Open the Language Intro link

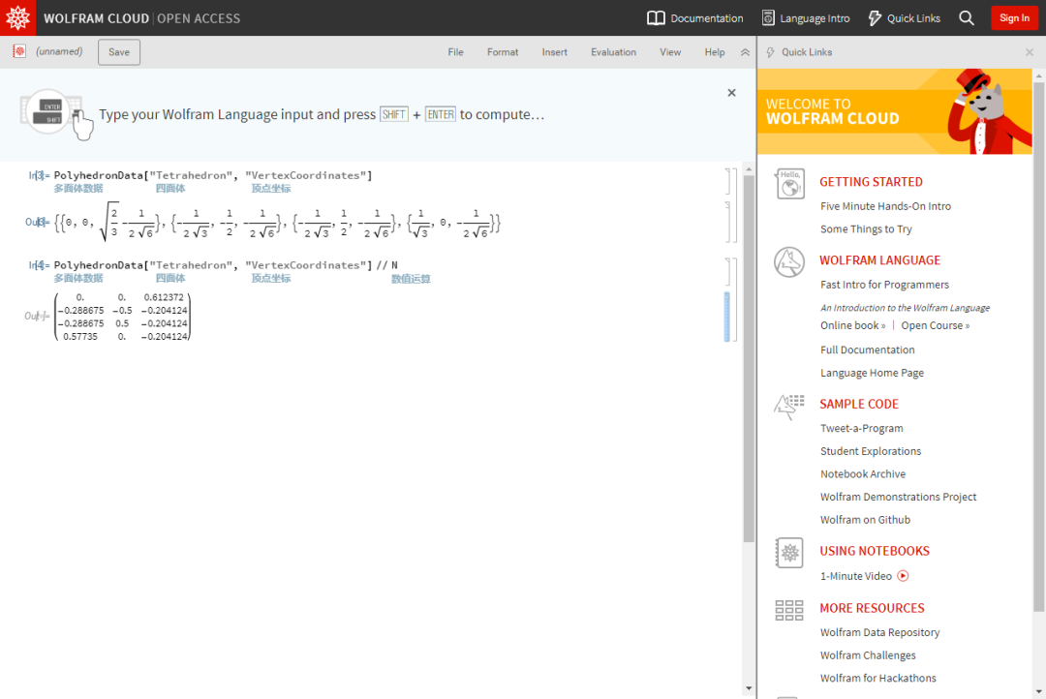pos(815,18)
